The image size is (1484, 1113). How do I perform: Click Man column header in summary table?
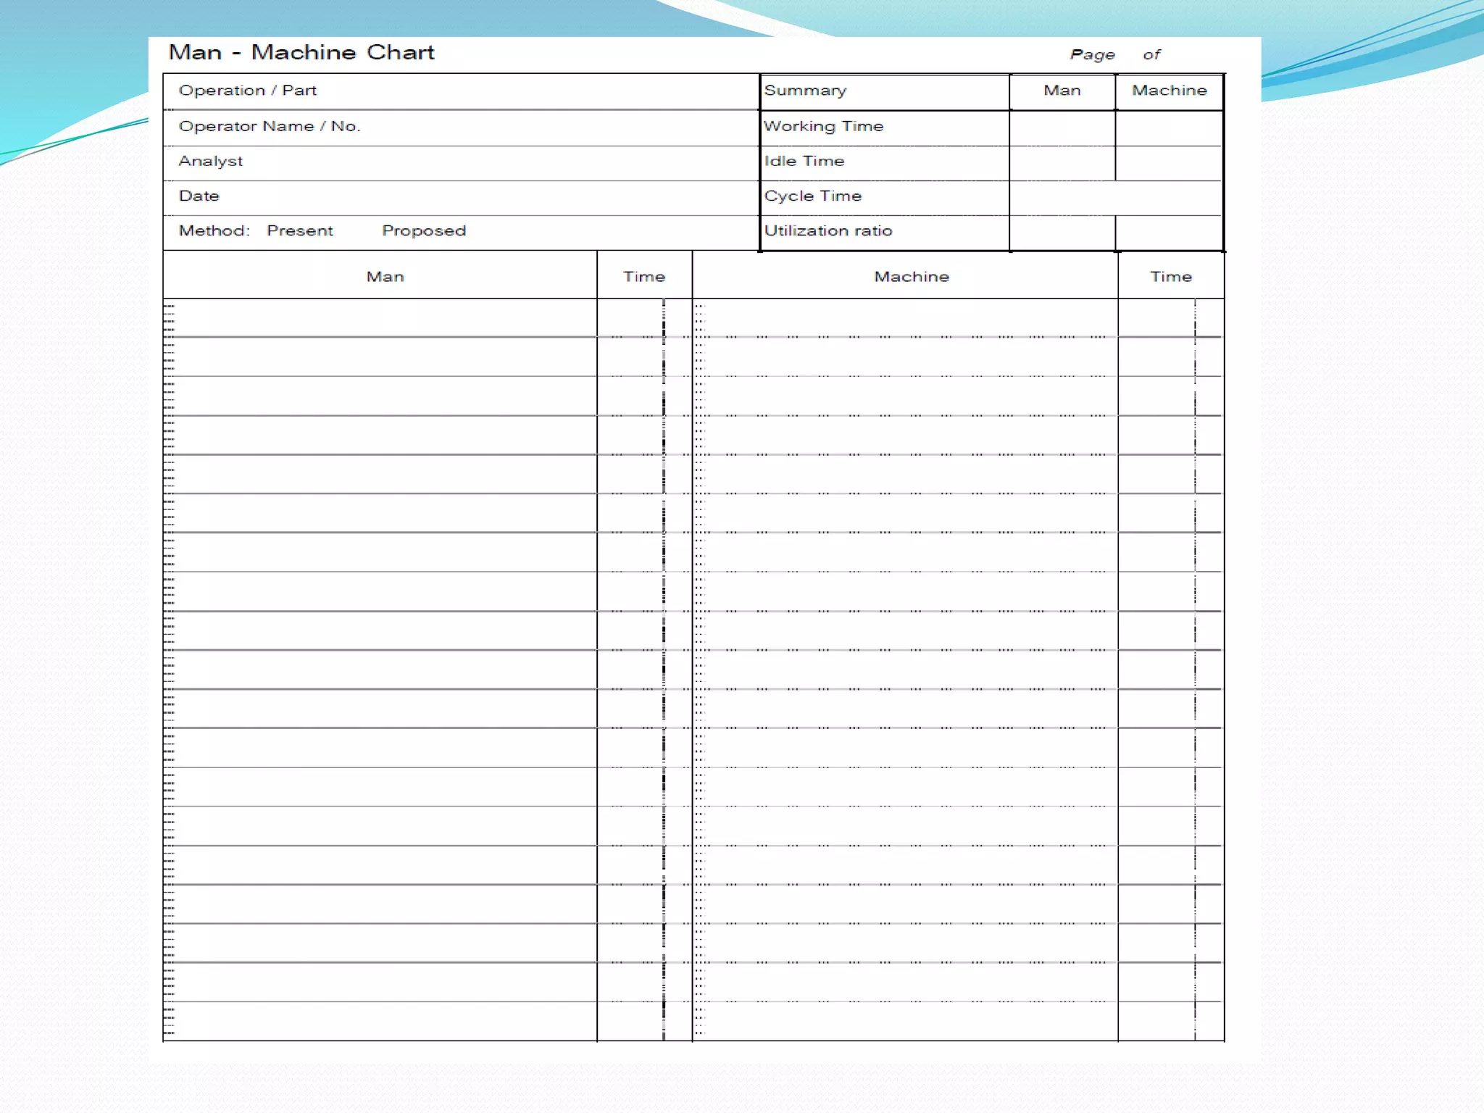tap(1062, 91)
